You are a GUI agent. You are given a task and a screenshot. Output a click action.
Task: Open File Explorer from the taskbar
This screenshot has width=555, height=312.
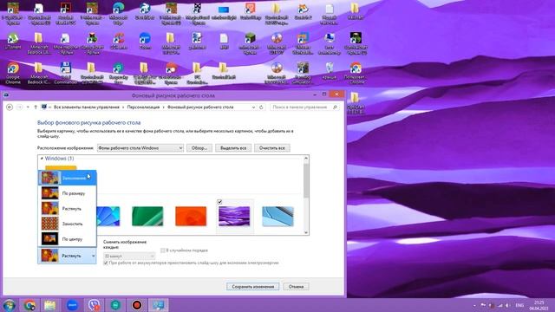coord(50,305)
